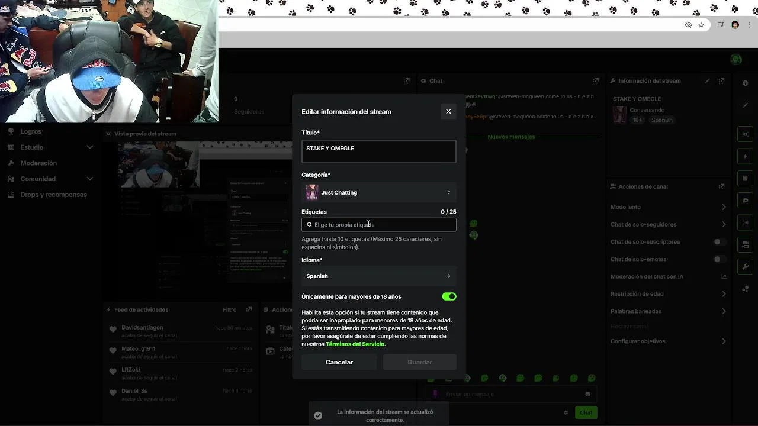Toggle Chat de solo-emotes
This screenshot has height=426, width=758.
click(x=720, y=259)
